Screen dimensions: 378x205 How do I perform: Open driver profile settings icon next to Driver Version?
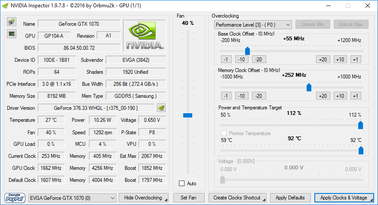coord(161,108)
